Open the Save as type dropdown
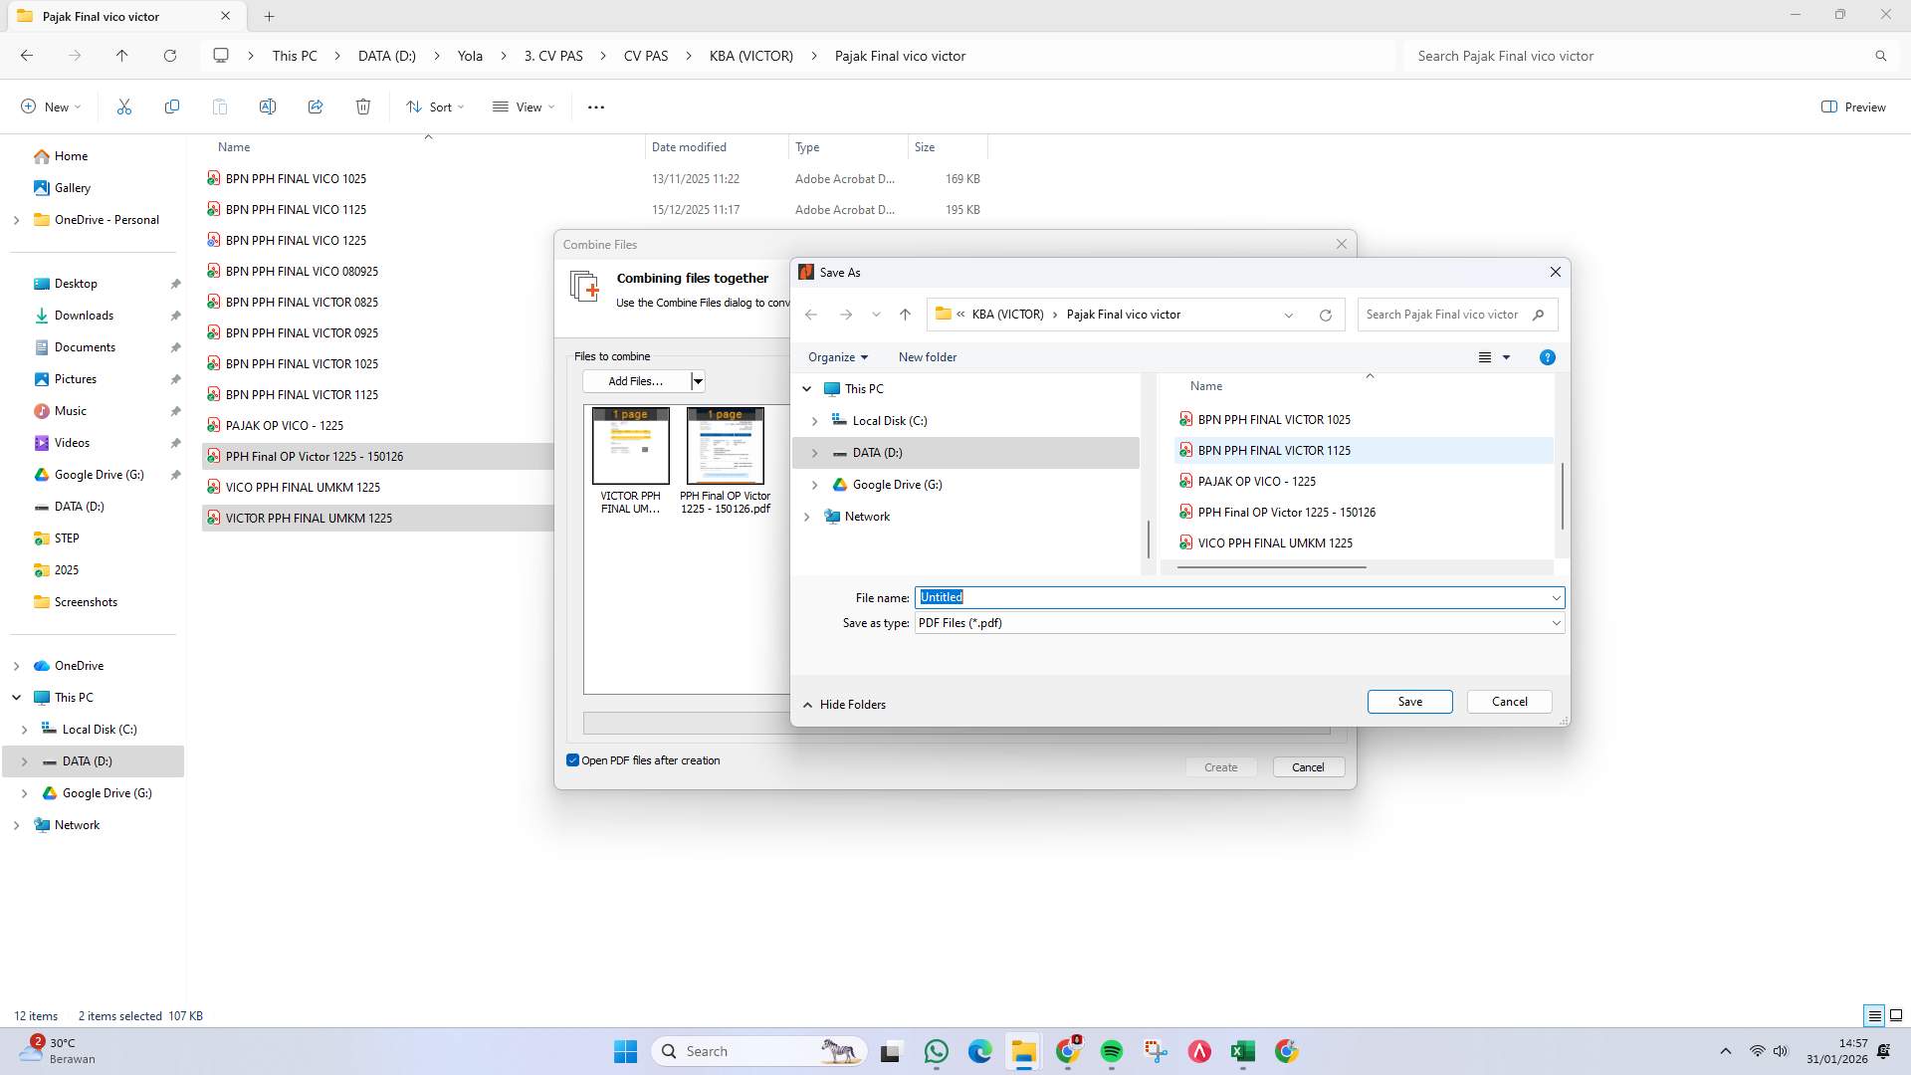Screen dimensions: 1911x1075 (x=1556, y=622)
